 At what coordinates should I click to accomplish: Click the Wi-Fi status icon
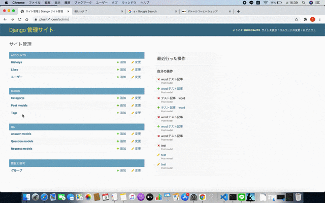(x=266, y=3)
